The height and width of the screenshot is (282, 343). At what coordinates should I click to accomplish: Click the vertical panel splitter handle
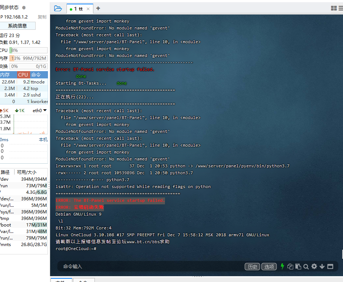tap(49, 186)
